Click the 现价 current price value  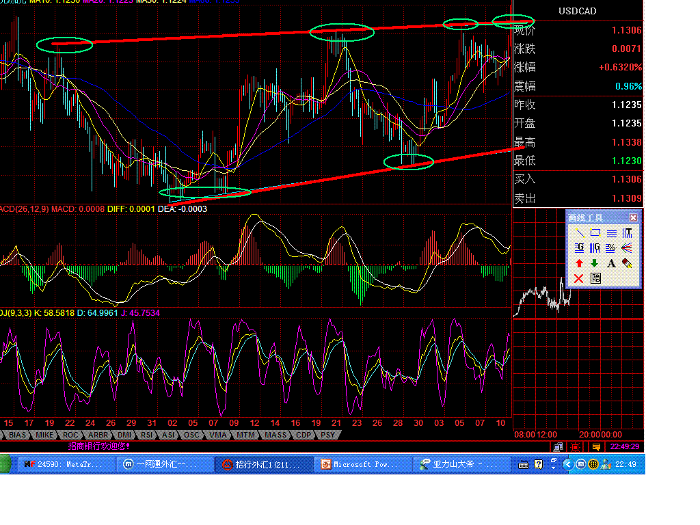[x=626, y=30]
